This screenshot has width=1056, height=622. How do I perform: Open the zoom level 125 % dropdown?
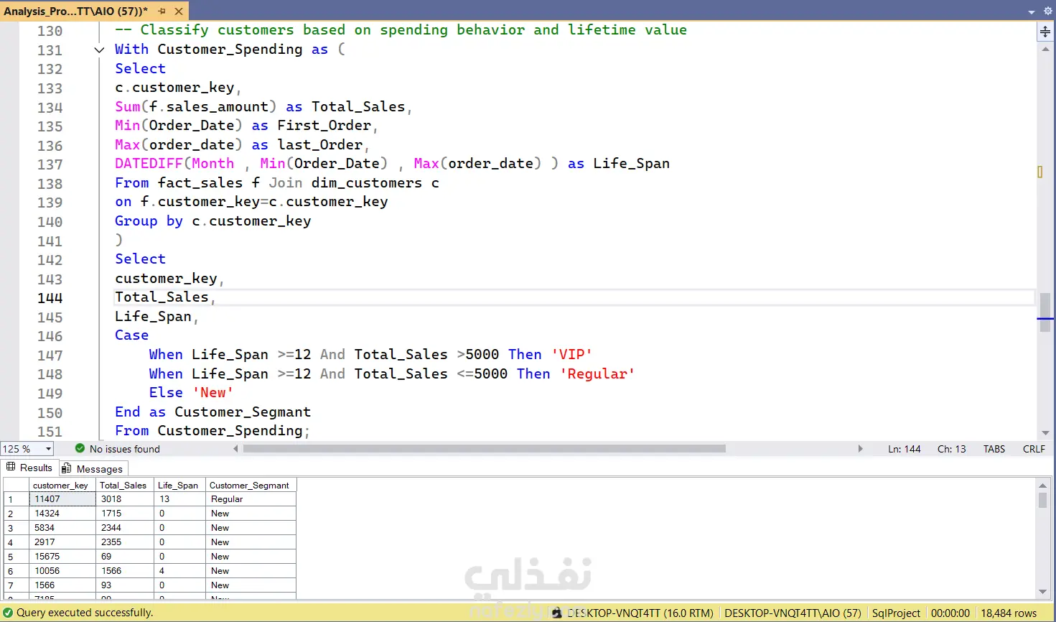pos(49,449)
